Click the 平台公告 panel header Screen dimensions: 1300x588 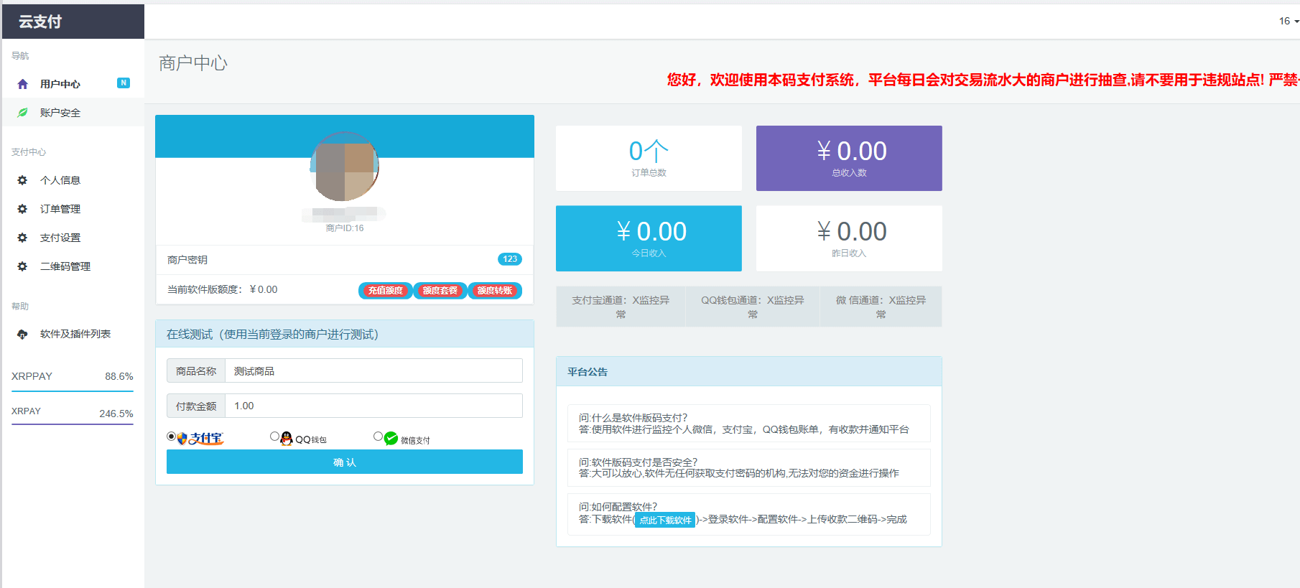(x=749, y=372)
